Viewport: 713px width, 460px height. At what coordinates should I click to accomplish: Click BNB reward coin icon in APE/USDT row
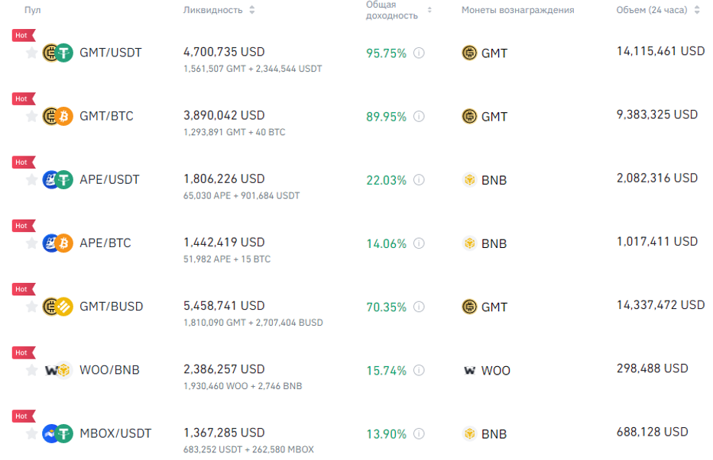pyautogui.click(x=469, y=180)
